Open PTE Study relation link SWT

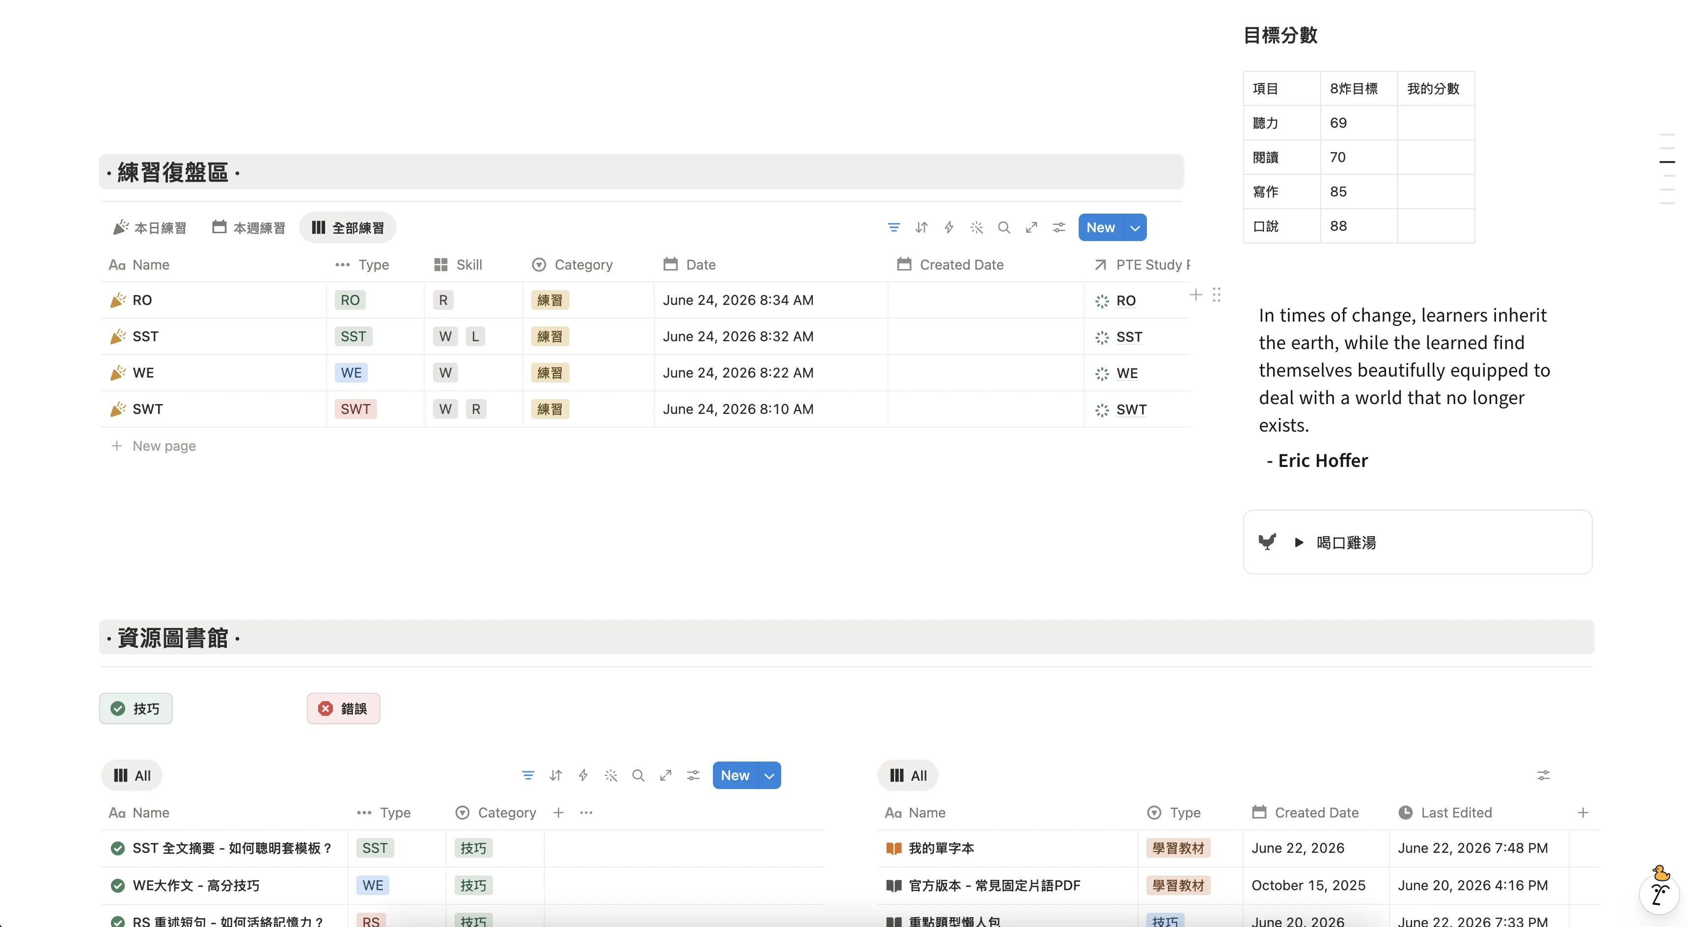[x=1131, y=409]
